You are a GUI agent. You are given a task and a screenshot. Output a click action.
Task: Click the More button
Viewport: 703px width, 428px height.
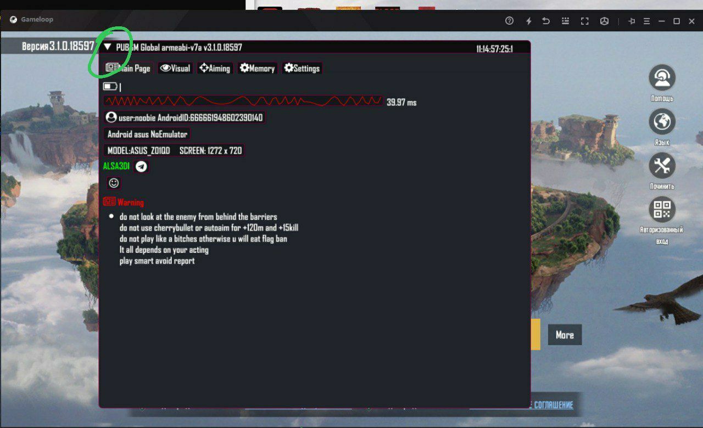click(565, 335)
